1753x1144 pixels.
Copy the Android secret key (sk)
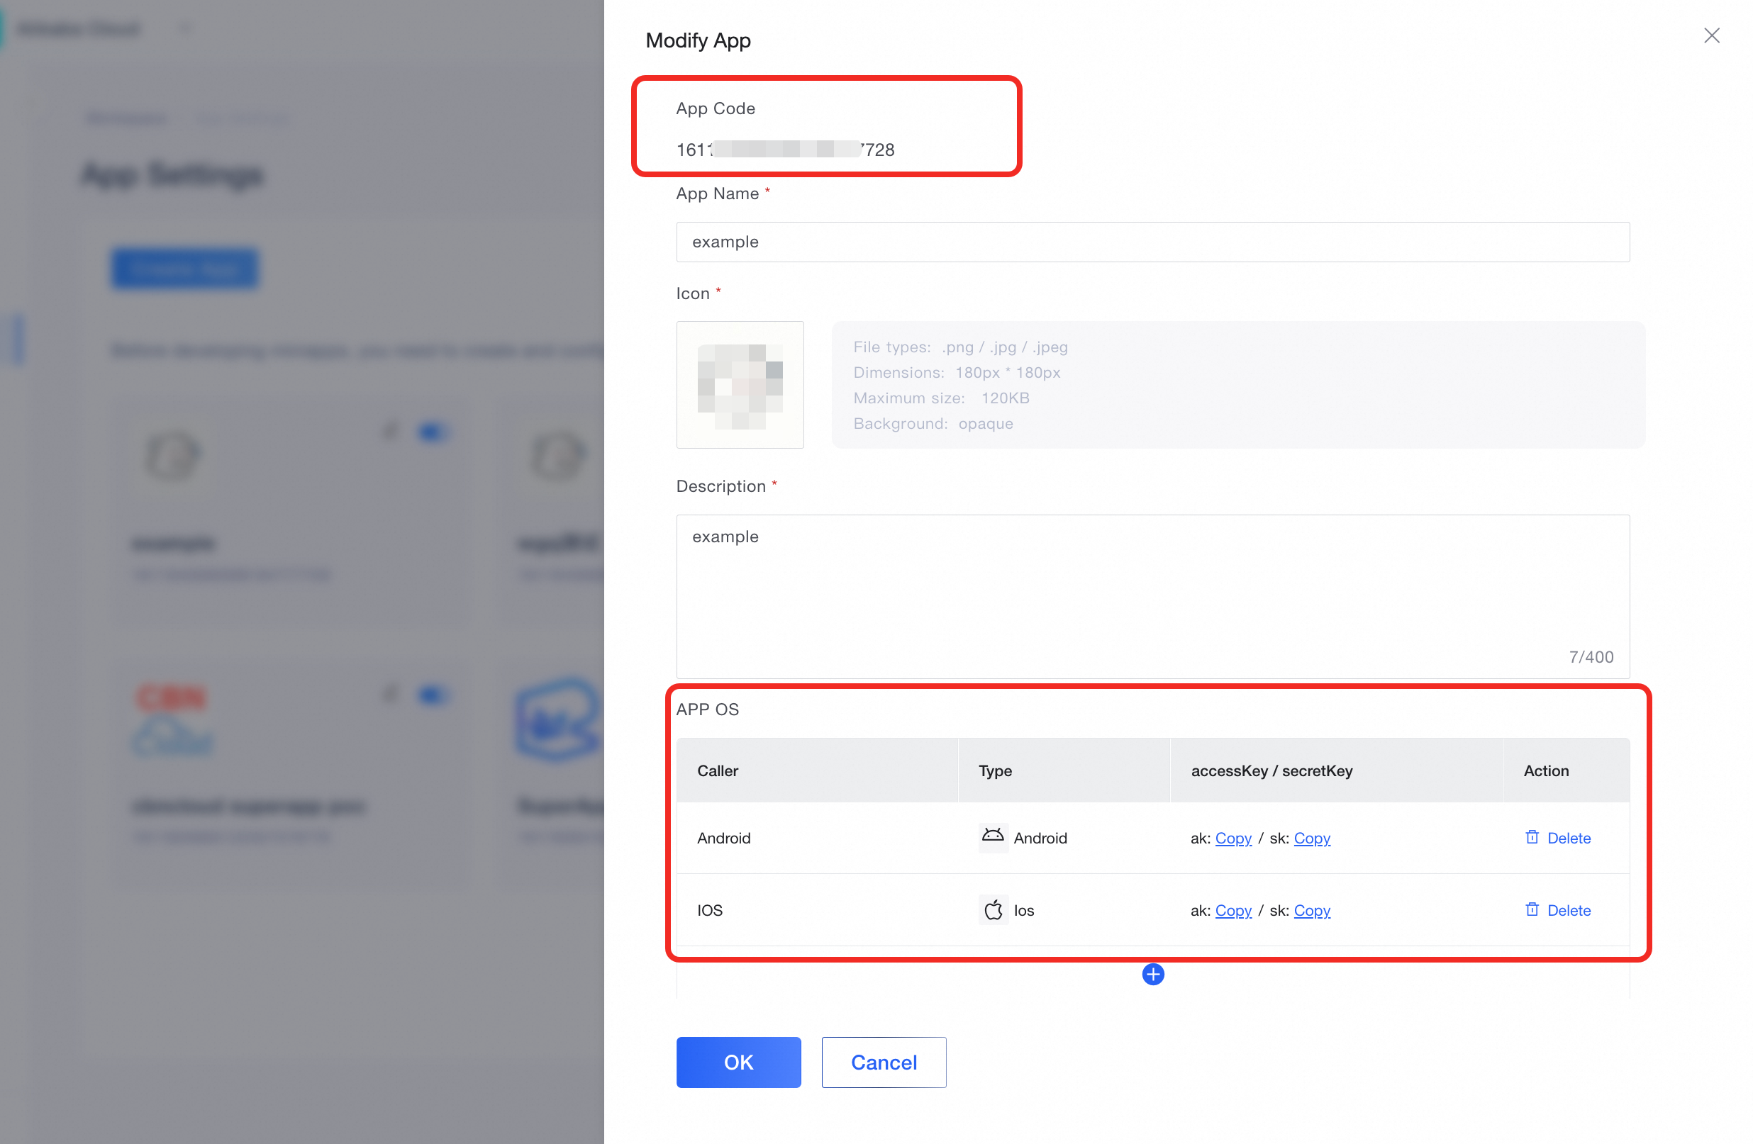point(1312,838)
